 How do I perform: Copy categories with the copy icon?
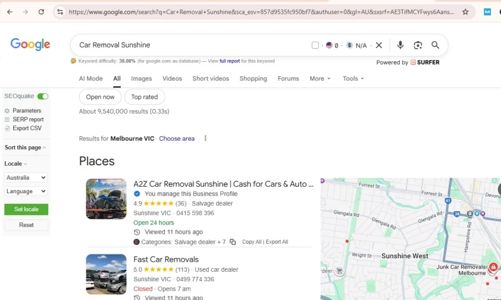pos(232,242)
